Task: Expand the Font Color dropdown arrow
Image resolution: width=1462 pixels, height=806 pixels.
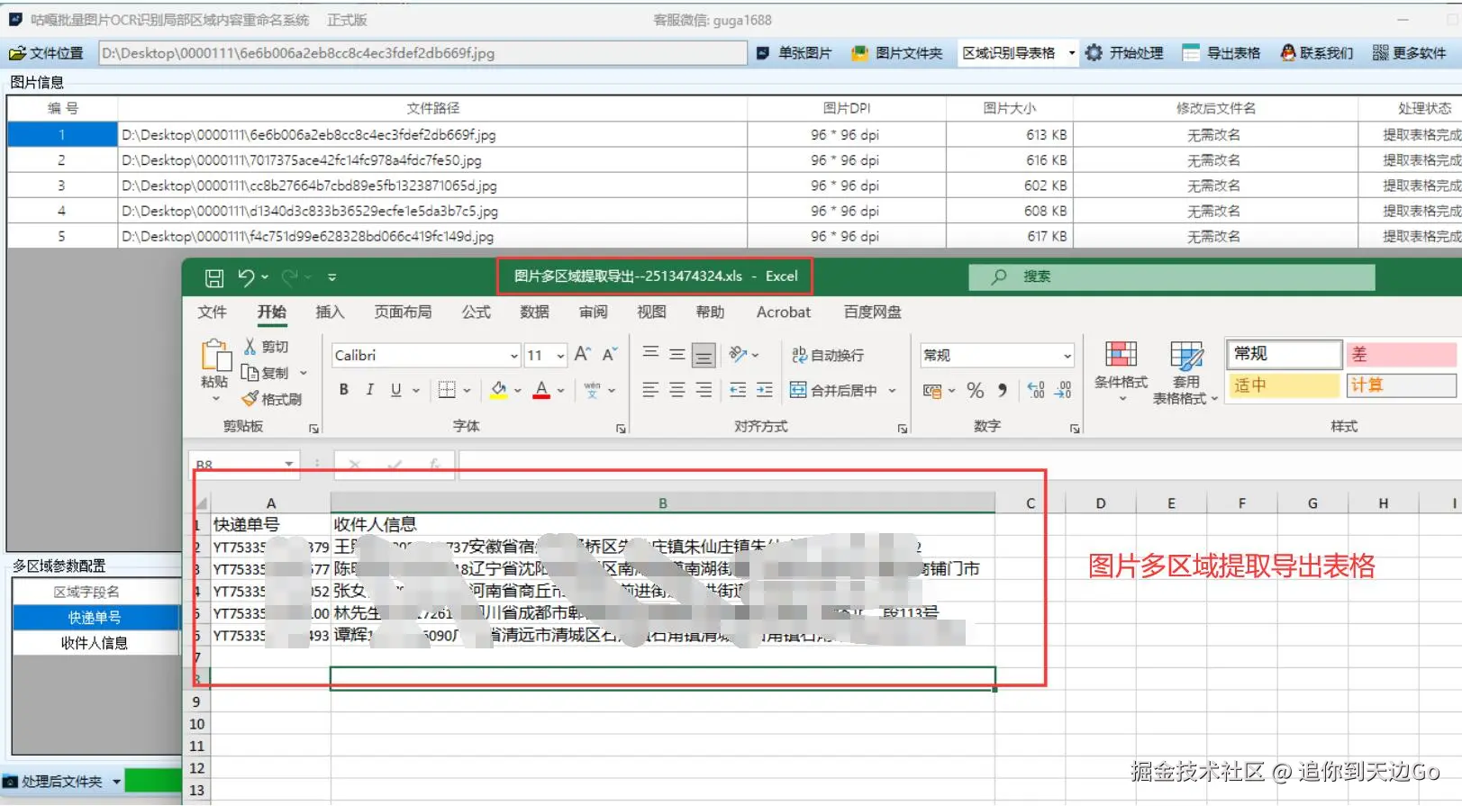Action: point(560,391)
